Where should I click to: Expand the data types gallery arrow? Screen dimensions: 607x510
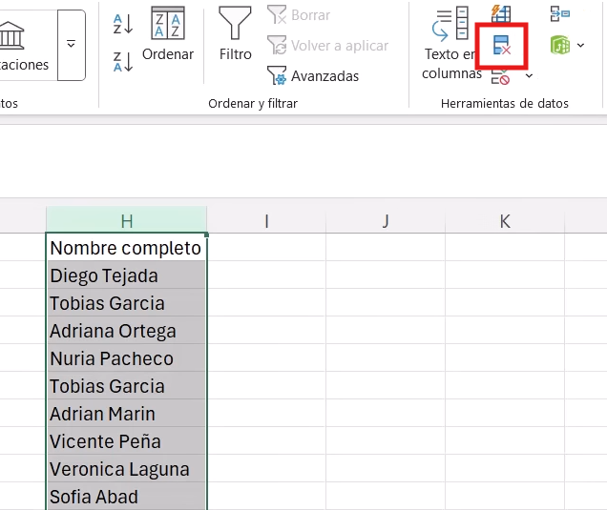[72, 45]
